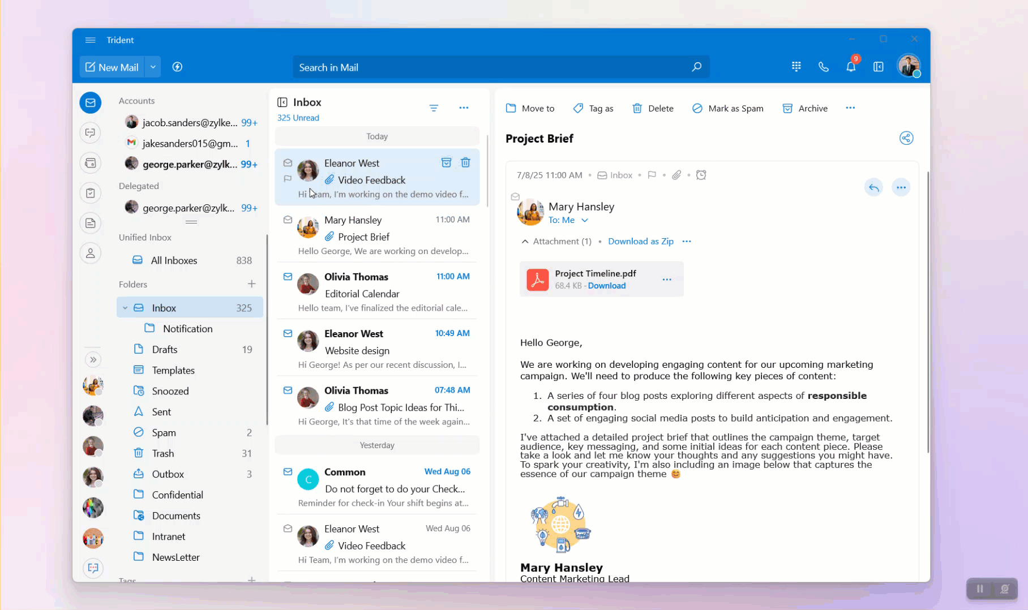The image size is (1028, 610).
Task: Toggle the flag in the open email header
Action: pyautogui.click(x=652, y=175)
